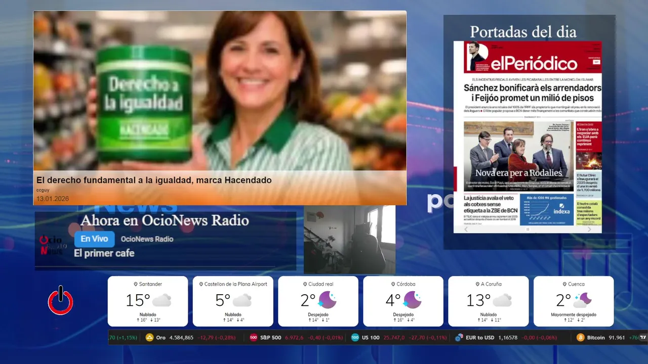The height and width of the screenshot is (364, 648).
Task: Click the program title El primer cafe
Action: (104, 253)
